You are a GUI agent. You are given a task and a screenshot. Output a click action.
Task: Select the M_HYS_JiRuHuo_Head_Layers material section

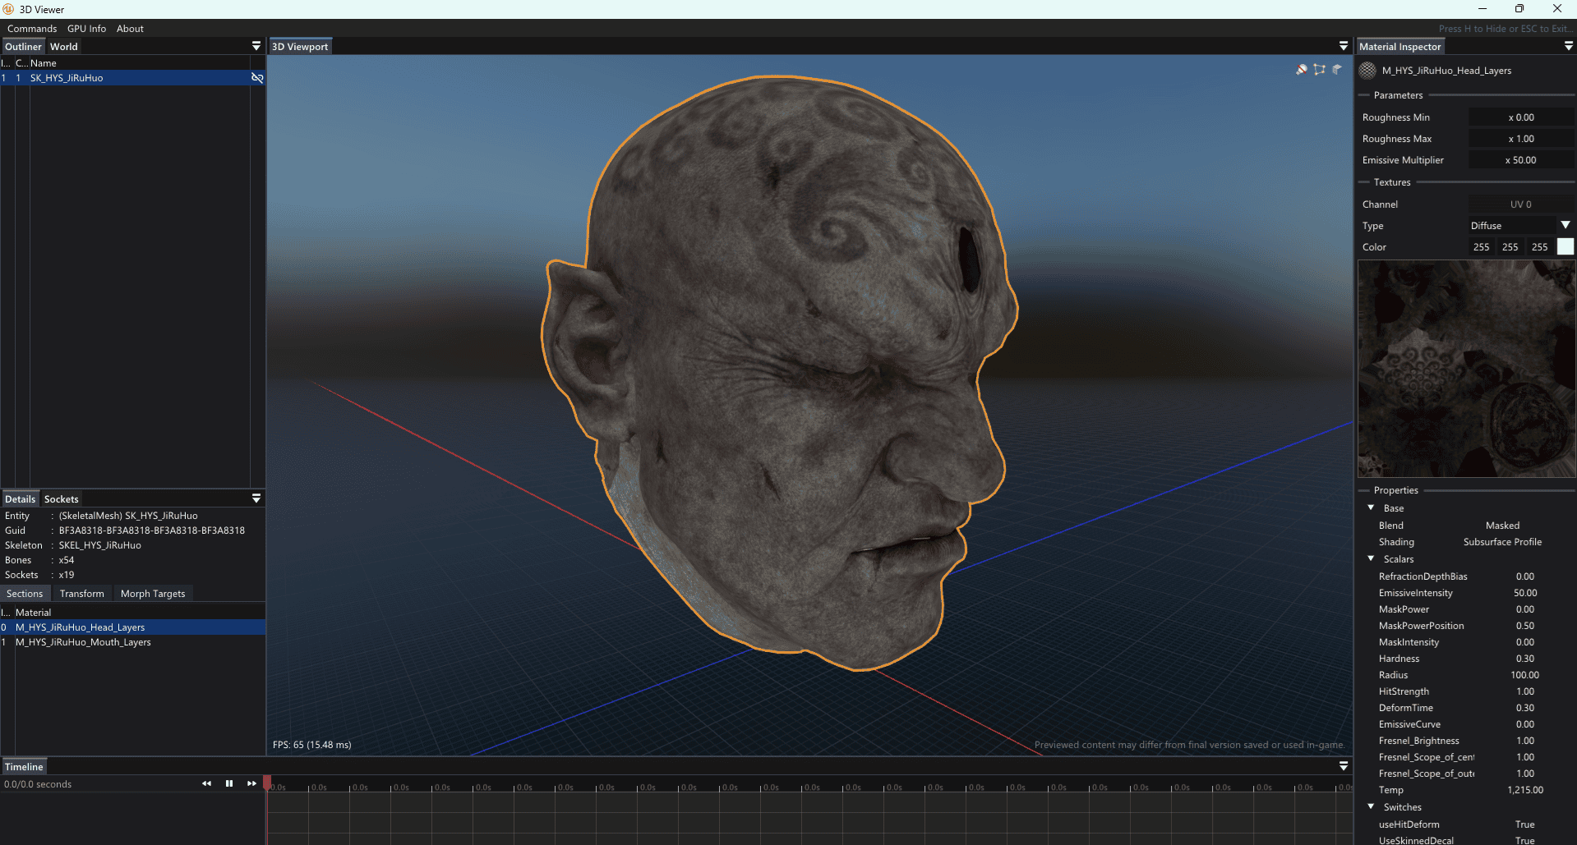pos(132,627)
